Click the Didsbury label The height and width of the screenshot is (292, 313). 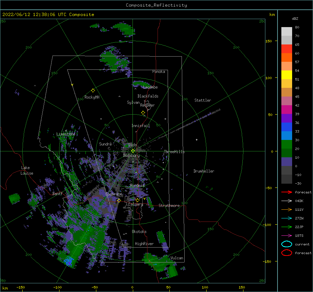pyautogui.click(x=131, y=156)
